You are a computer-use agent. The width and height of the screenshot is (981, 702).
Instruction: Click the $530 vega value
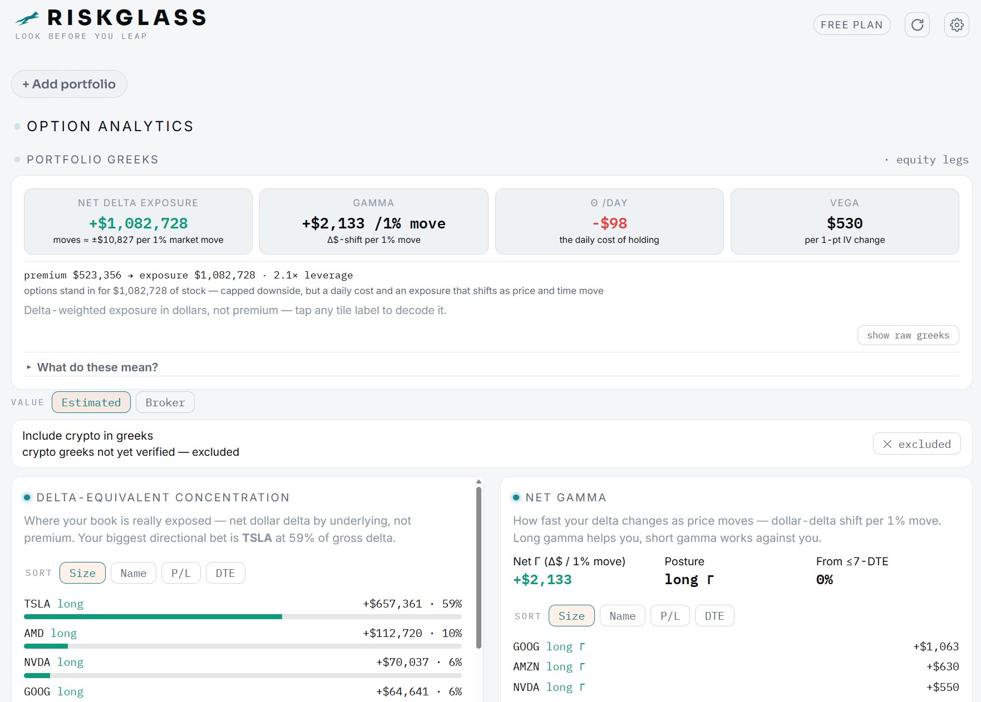coord(845,223)
